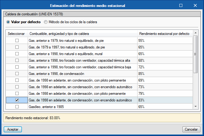Select text 'sin condensación, con encendido automático'
This screenshot has height=136, width=204.
pyautogui.click(x=100, y=87)
